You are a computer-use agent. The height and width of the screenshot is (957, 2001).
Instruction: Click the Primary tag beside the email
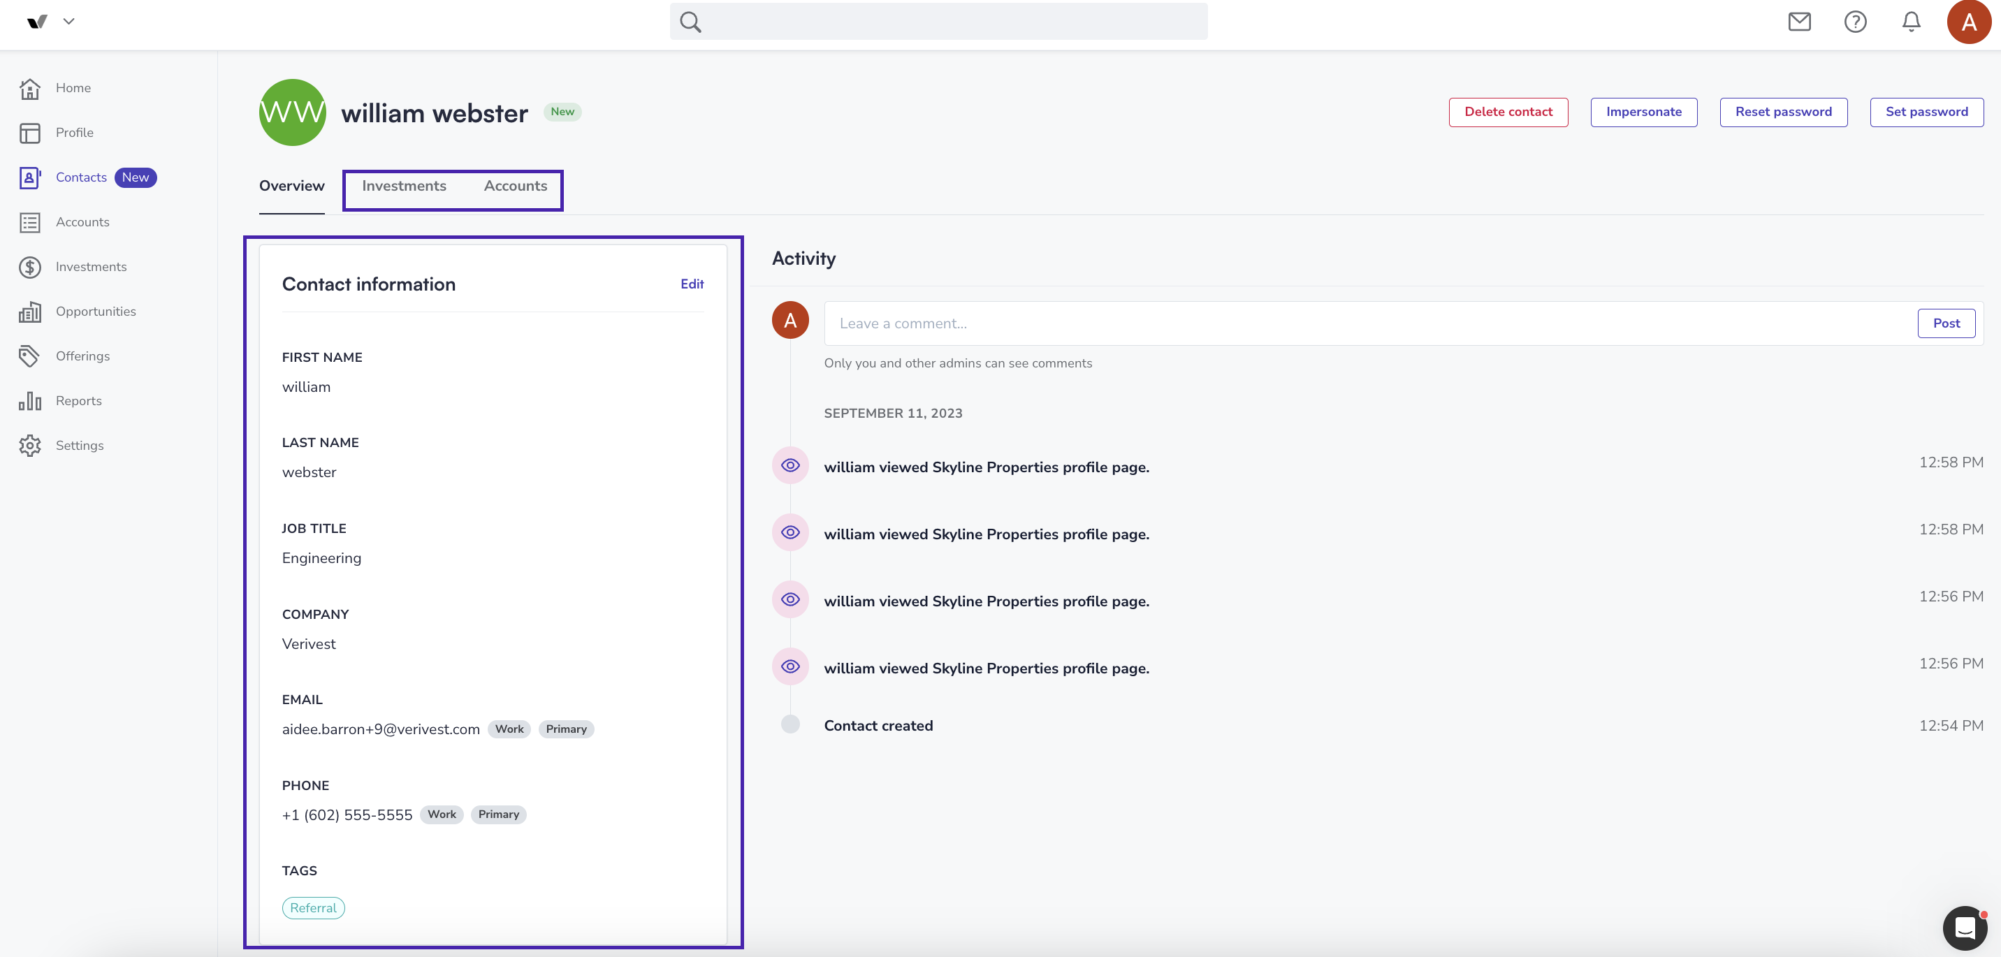(x=567, y=729)
